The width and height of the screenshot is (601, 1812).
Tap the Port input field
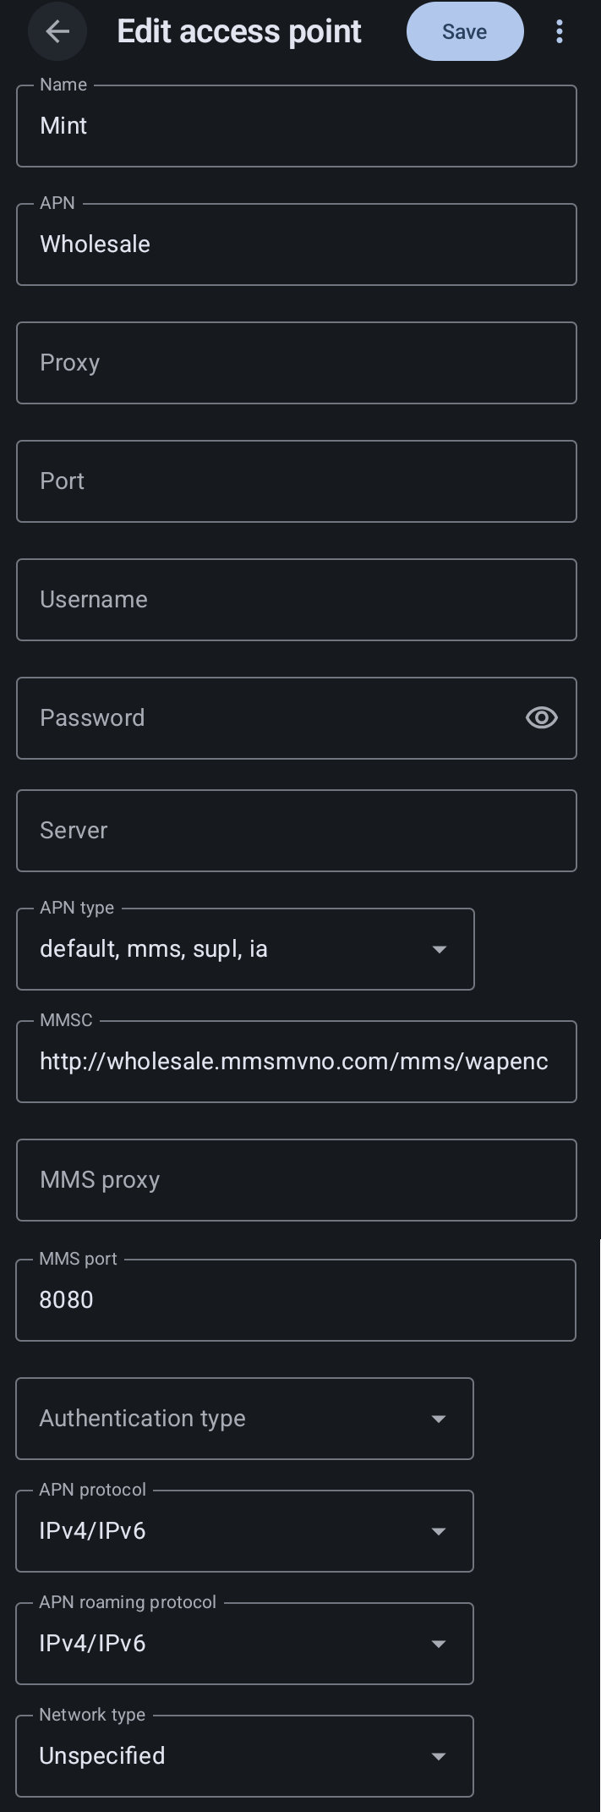296,481
